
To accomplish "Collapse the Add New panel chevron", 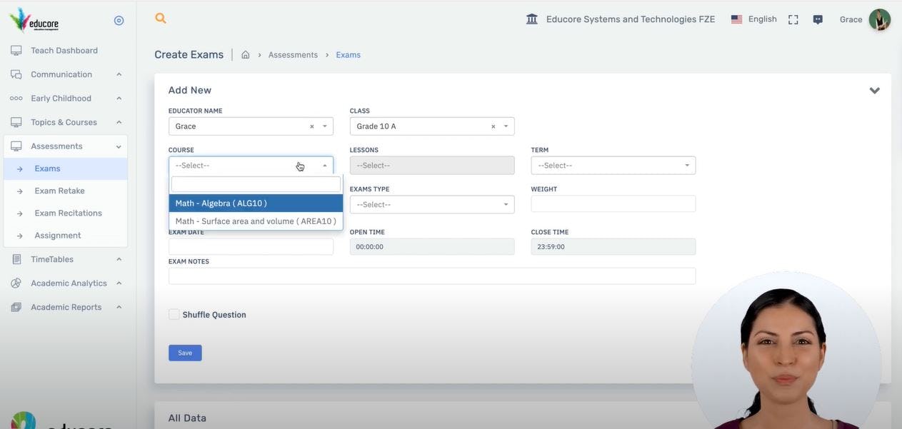I will [874, 91].
